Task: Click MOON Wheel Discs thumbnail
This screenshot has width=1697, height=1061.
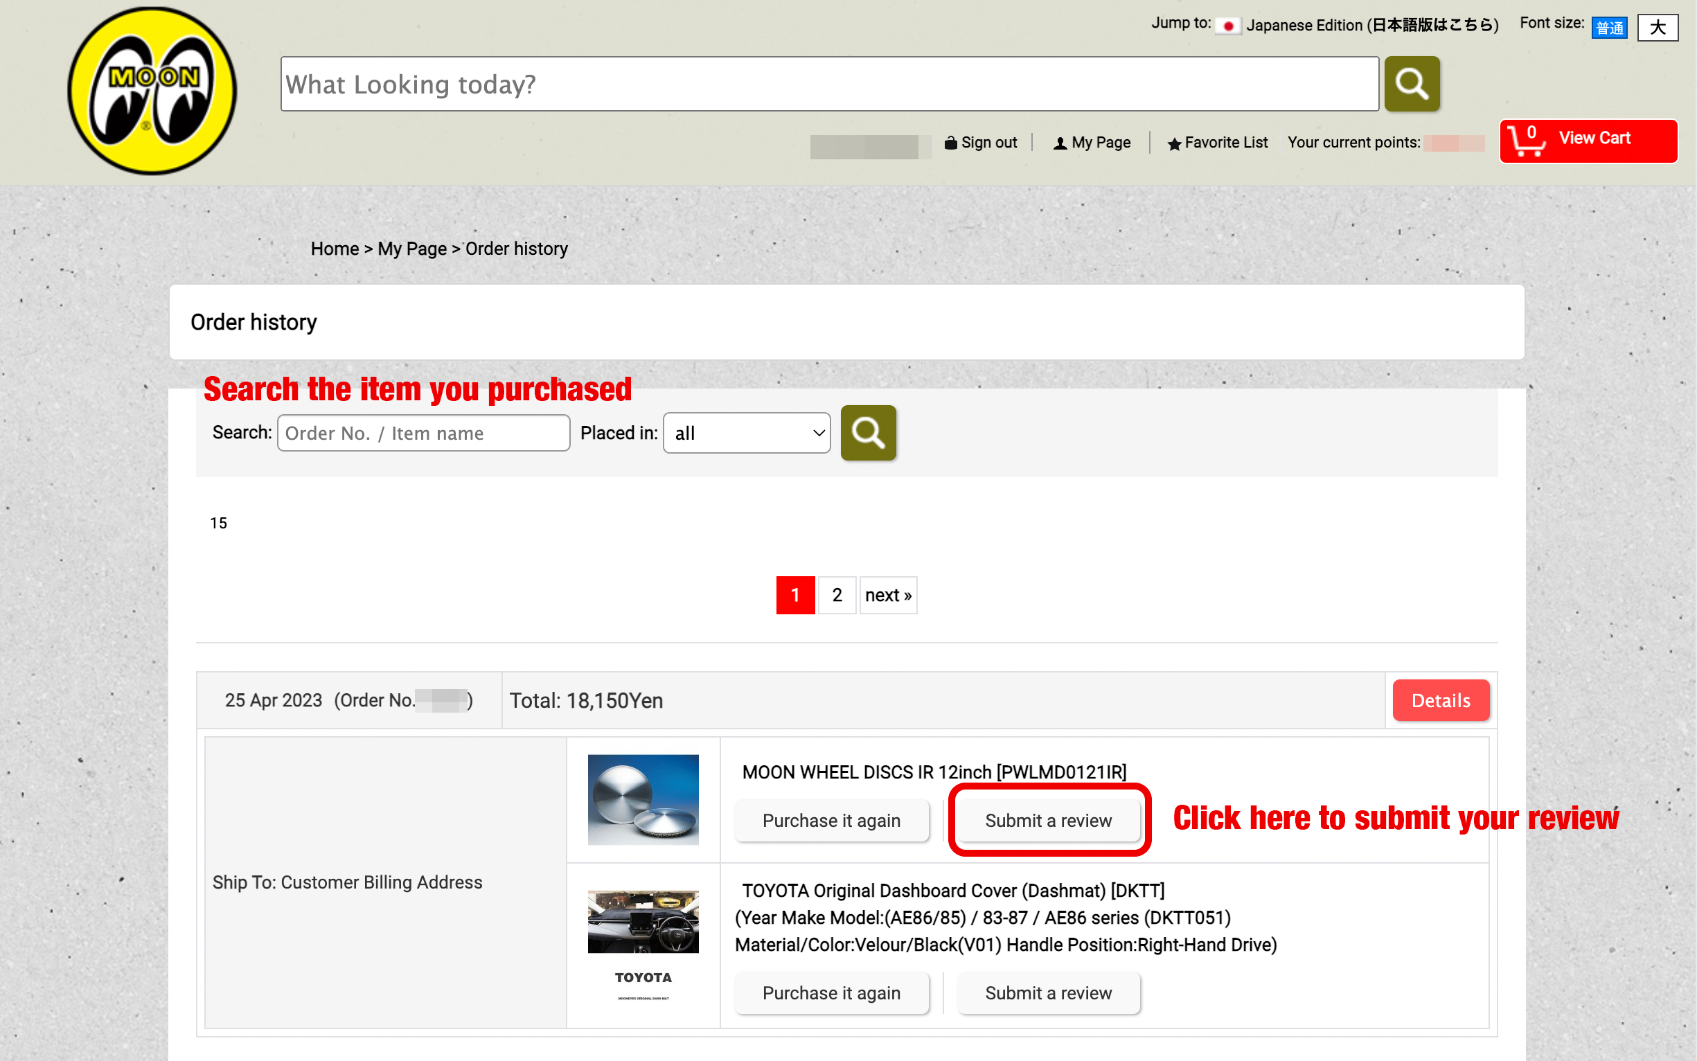Action: (x=643, y=799)
